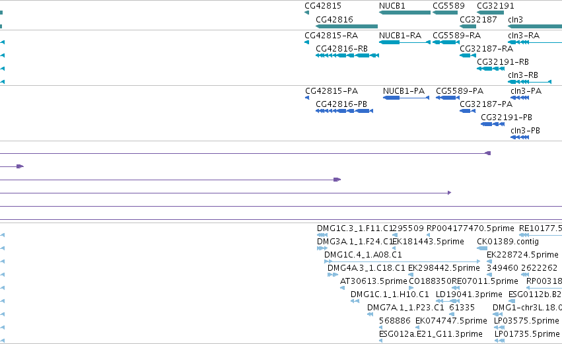The image size is (562, 344).
Task: Select EST DMG1C.3_1.F11.C1
Action: point(355,228)
